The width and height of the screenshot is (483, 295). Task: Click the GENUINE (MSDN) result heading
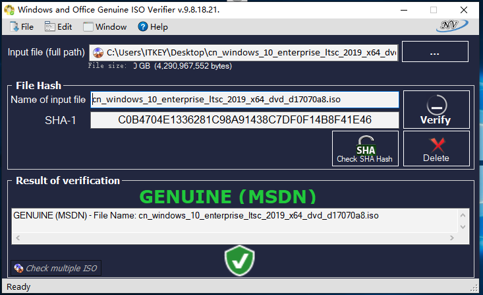click(x=228, y=197)
